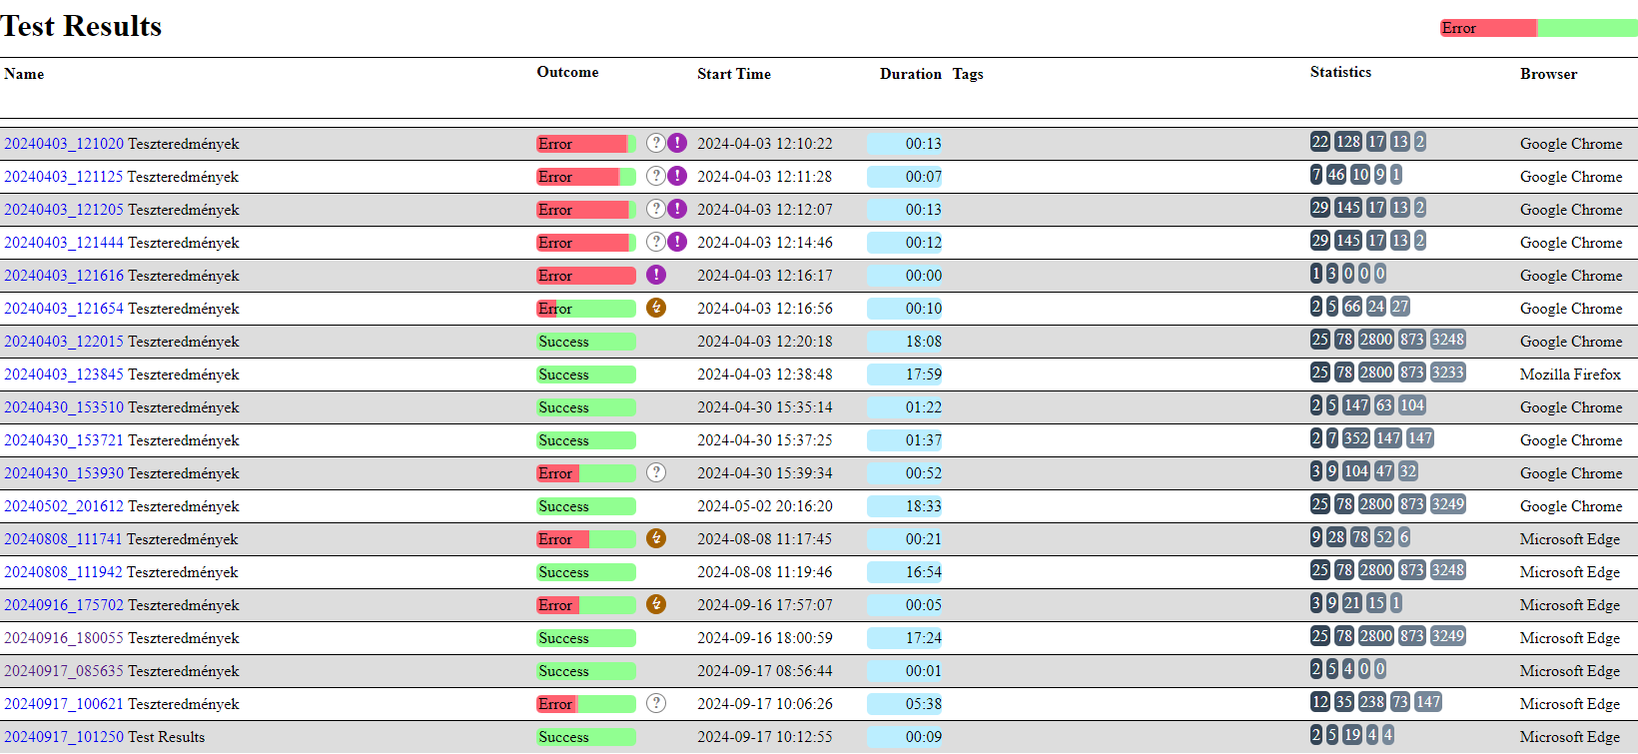
Task: Click the orange lightning icon for run 20240808_111741
Action: (656, 538)
